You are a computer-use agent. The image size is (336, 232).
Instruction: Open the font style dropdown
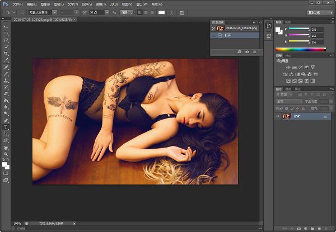pyautogui.click(x=76, y=12)
